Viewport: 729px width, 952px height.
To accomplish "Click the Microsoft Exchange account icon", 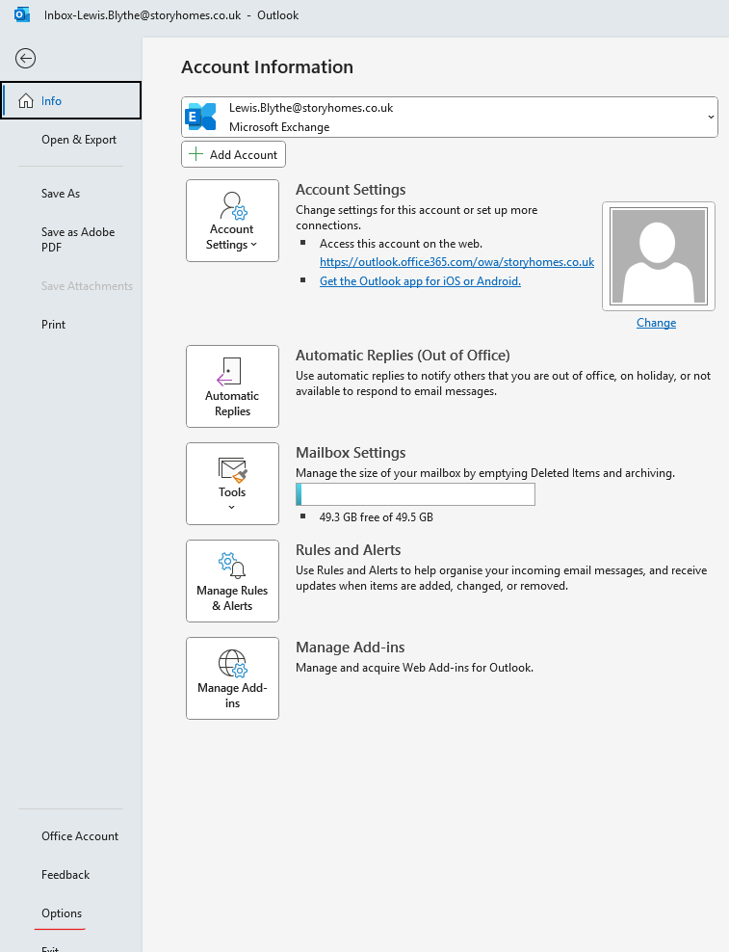I will 201,117.
